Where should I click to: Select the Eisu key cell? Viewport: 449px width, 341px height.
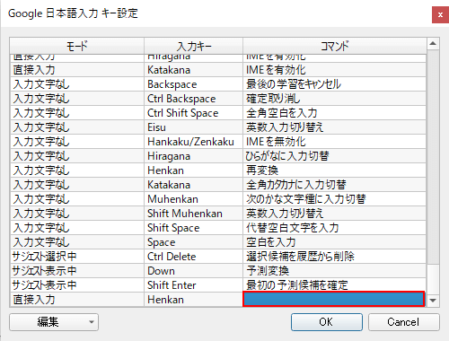[193, 127]
